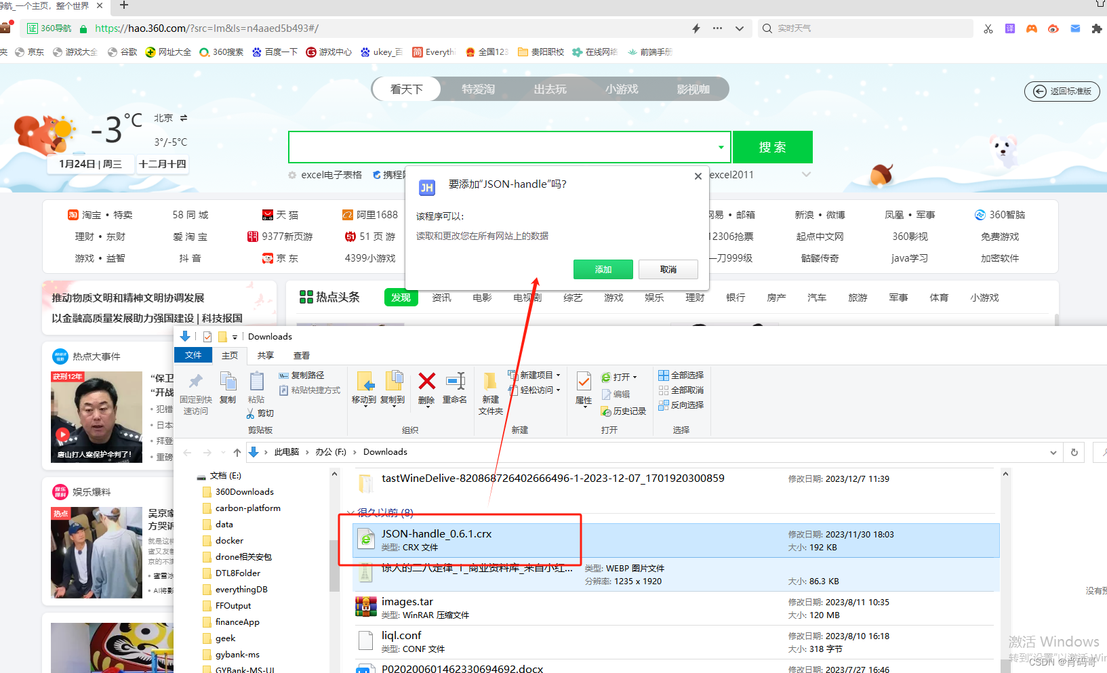Switch to the 特爱淘 tab
The image size is (1107, 673).
[x=478, y=89]
